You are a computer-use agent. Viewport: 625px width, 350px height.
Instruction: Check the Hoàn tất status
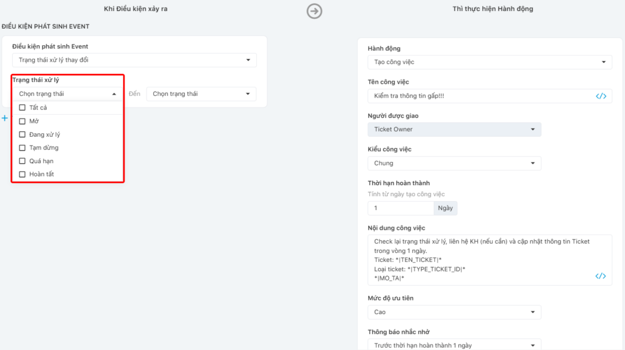pos(23,175)
